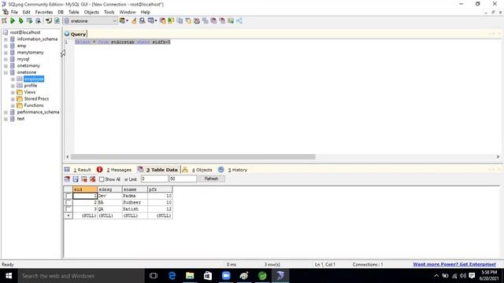
Task: Click the New Connection toolbar icon
Action: tap(4, 21)
